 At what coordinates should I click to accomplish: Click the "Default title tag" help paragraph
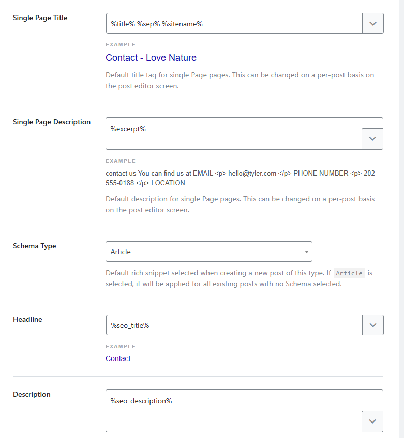[240, 81]
